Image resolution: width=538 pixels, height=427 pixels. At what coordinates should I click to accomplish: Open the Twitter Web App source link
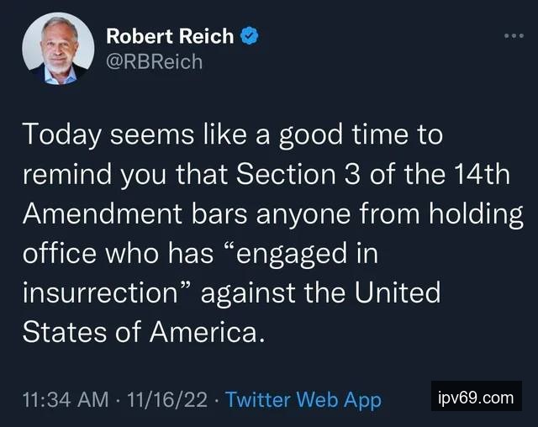pyautogui.click(x=304, y=400)
